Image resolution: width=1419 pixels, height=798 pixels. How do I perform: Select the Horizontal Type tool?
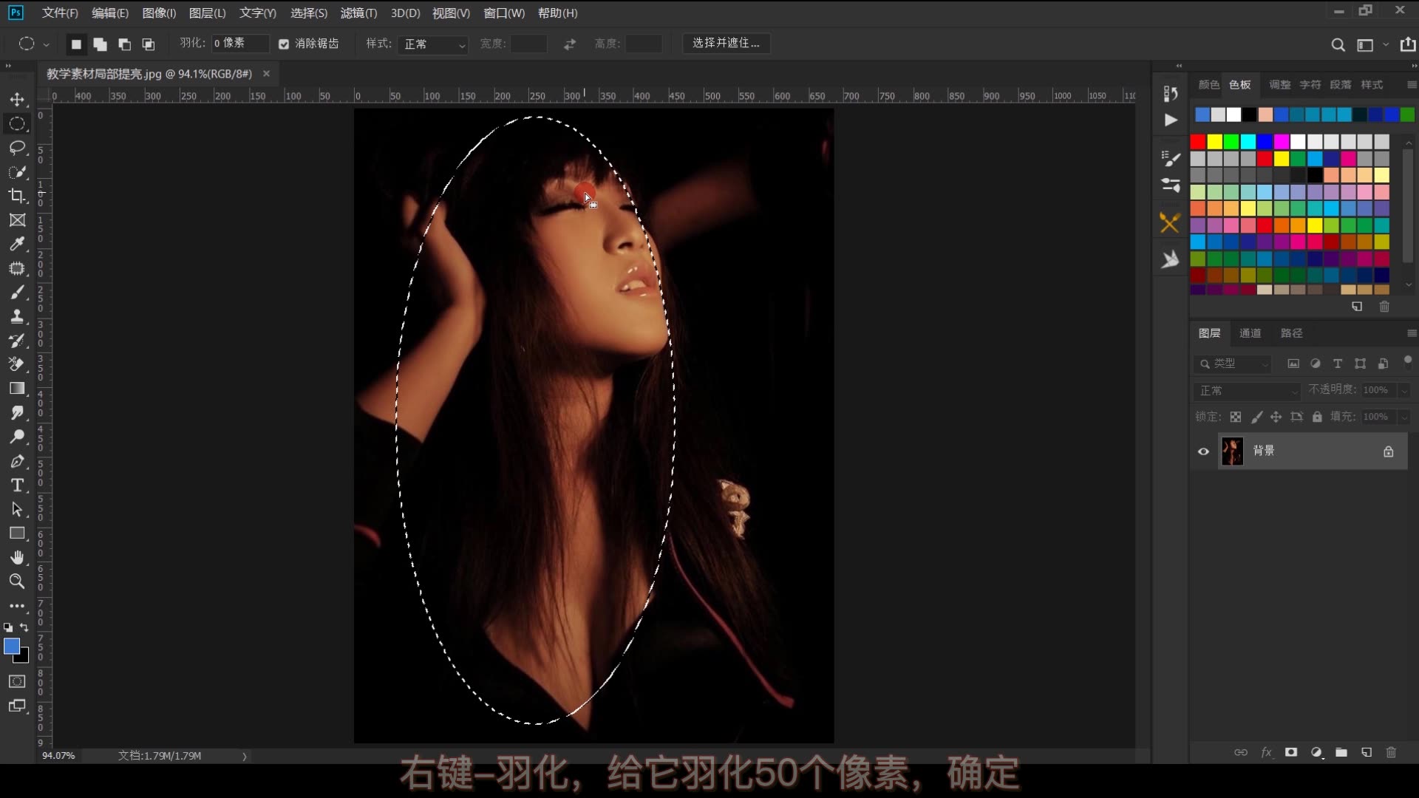pyautogui.click(x=16, y=485)
